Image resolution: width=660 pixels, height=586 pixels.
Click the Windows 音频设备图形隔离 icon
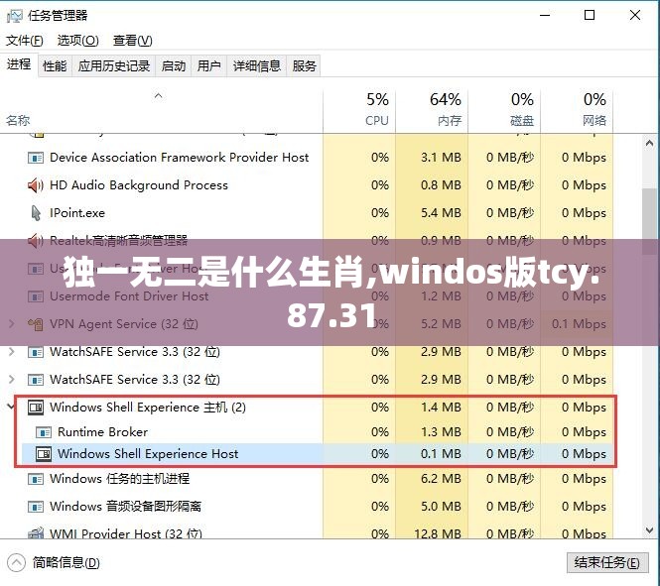tap(36, 507)
